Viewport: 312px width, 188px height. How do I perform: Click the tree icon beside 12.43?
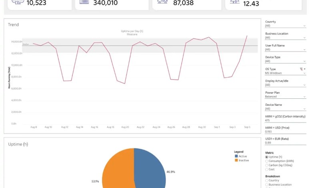click(x=234, y=2)
